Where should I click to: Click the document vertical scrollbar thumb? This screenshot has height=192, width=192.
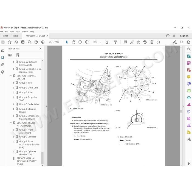[181, 111]
